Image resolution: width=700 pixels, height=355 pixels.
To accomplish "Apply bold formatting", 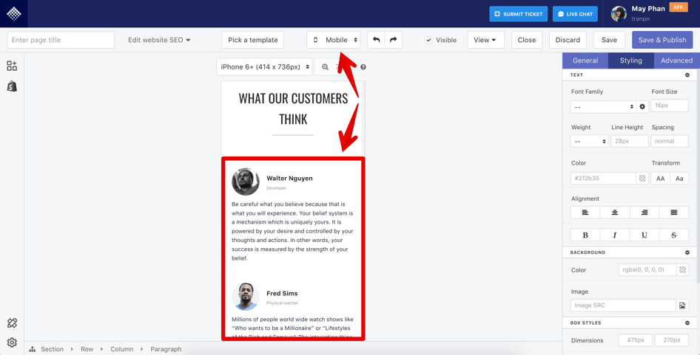I will coord(585,235).
